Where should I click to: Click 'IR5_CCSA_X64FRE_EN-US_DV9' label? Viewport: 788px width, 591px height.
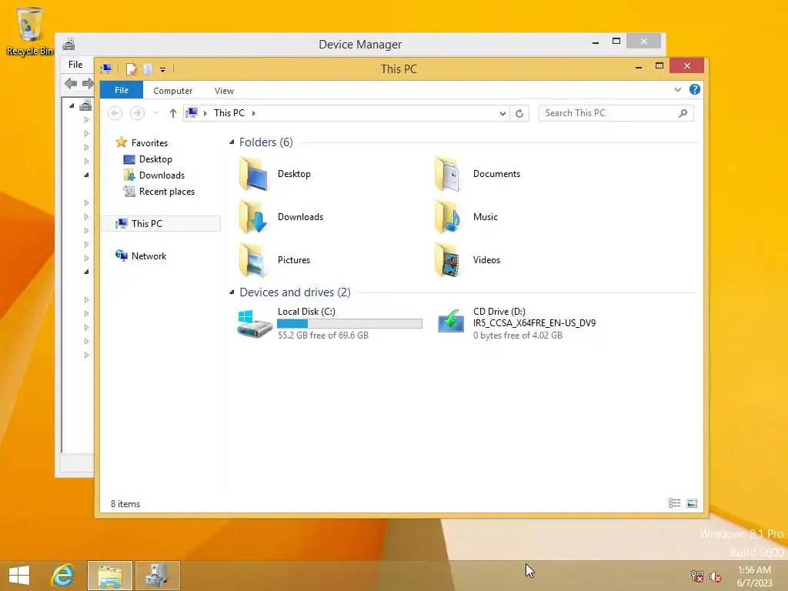click(x=534, y=323)
